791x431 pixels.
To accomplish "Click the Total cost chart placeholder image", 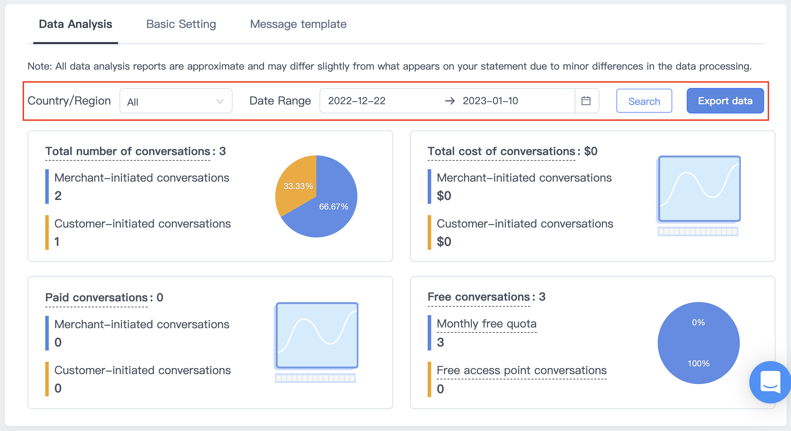I will (x=698, y=196).
